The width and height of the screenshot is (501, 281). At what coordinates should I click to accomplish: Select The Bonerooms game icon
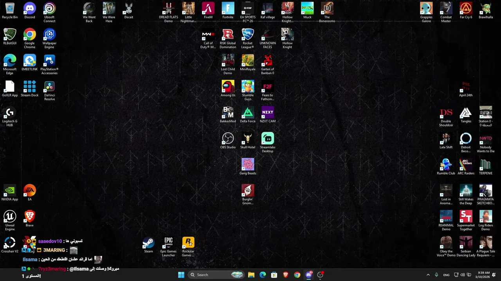[327, 12]
